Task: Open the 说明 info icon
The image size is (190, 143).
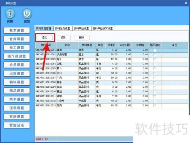Action: (x=10, y=14)
